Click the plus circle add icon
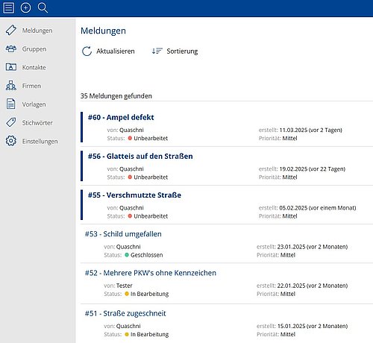 point(25,7)
